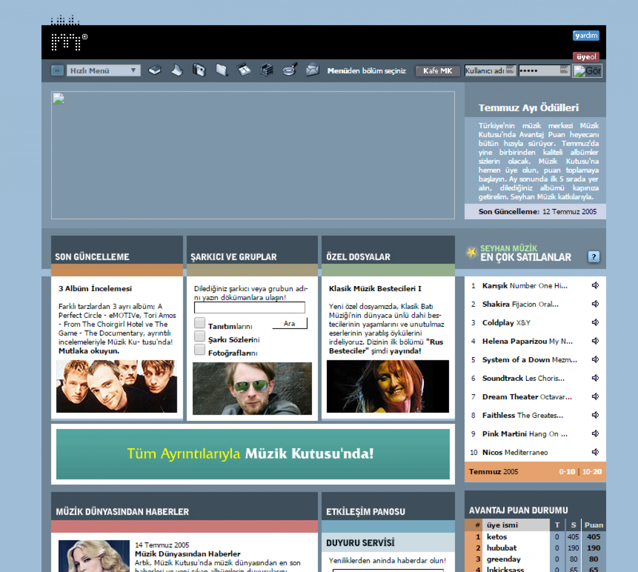Image resolution: width=638 pixels, height=572 pixels.
Task: Click the calendar icon in the toolbar
Action: point(244,70)
